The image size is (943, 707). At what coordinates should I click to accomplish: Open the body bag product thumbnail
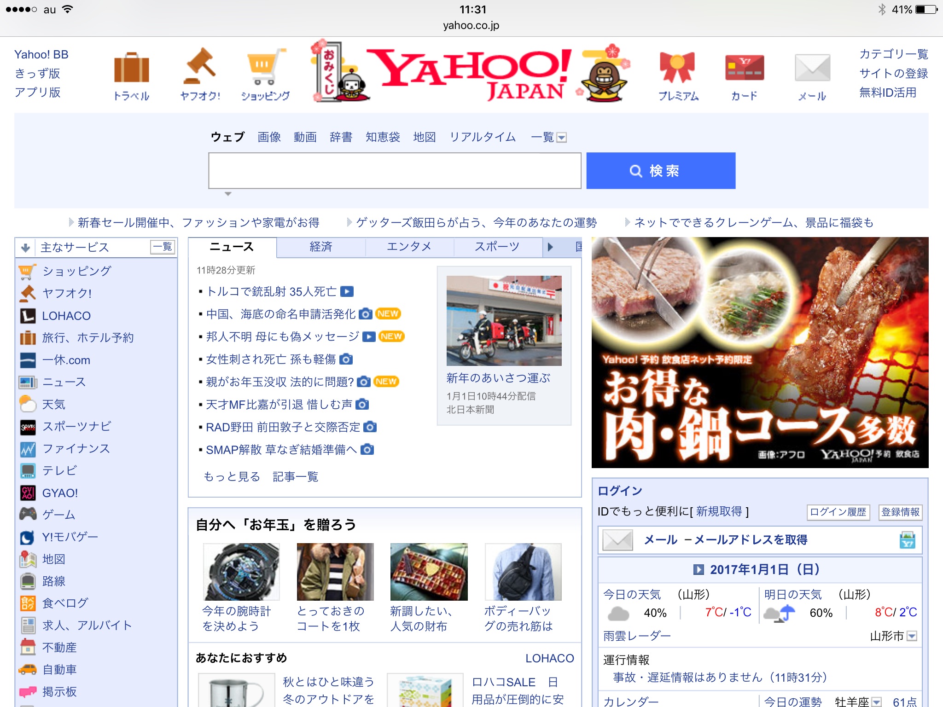click(523, 572)
